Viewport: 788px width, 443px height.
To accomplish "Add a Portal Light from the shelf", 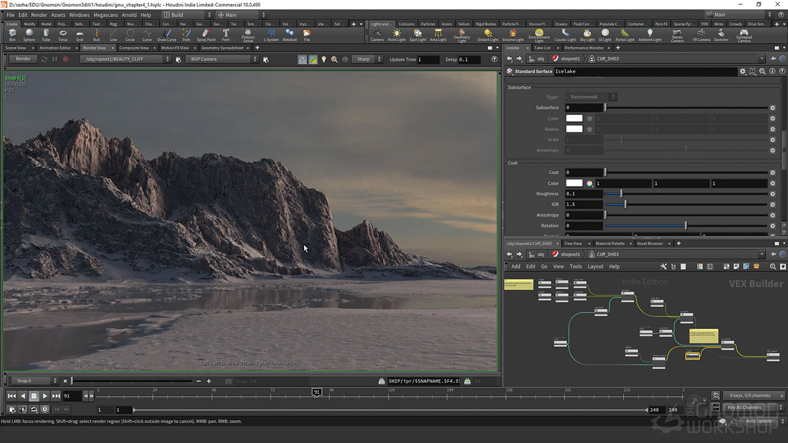I will [625, 35].
